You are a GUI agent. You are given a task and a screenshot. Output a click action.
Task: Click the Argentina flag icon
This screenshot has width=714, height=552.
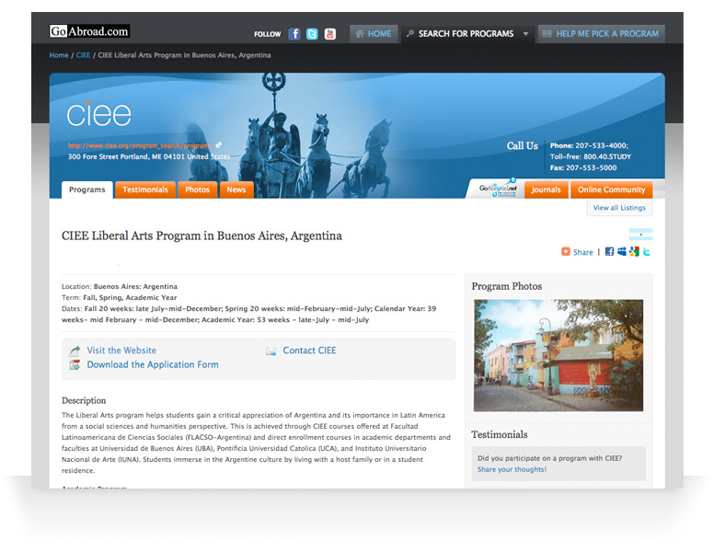coord(640,234)
